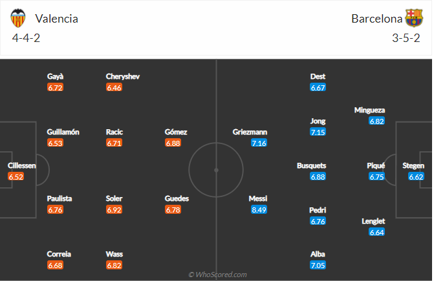The height and width of the screenshot is (281, 434).
Task: Select Barcelona midfielder Pedri
Action: click(318, 210)
